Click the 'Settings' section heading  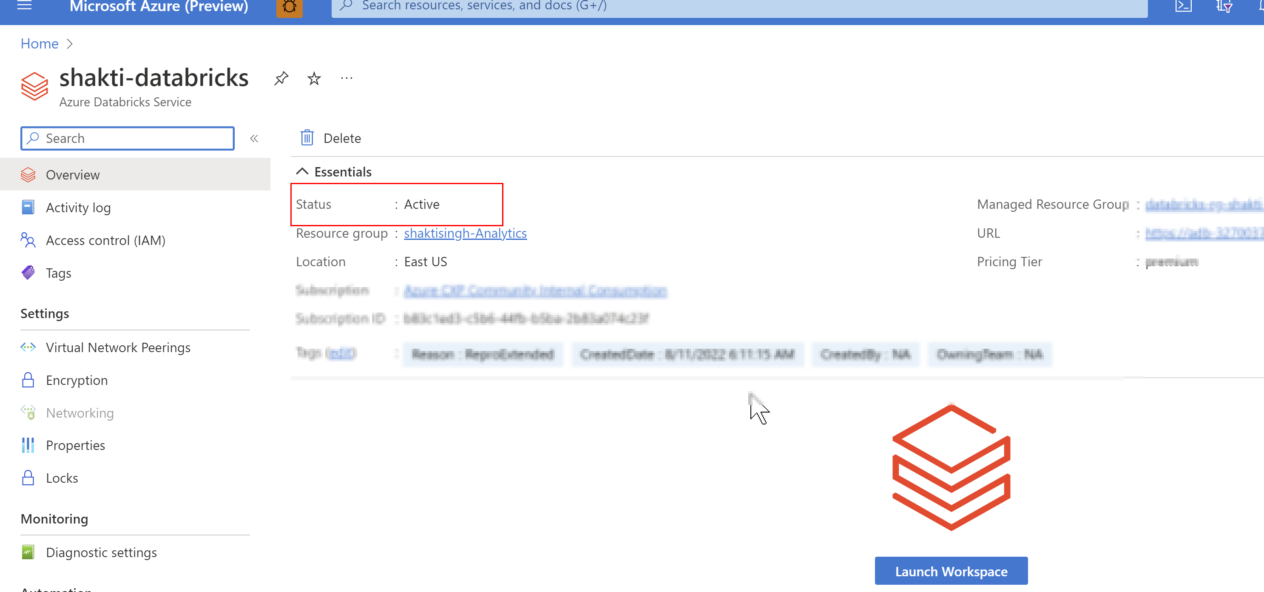[x=45, y=313]
